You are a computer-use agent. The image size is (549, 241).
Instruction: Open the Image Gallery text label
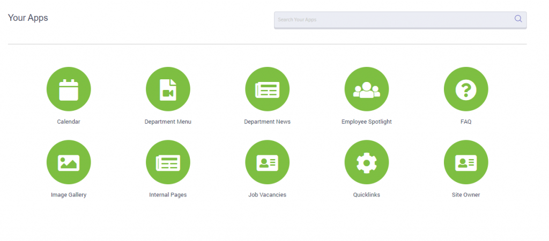[x=69, y=195]
